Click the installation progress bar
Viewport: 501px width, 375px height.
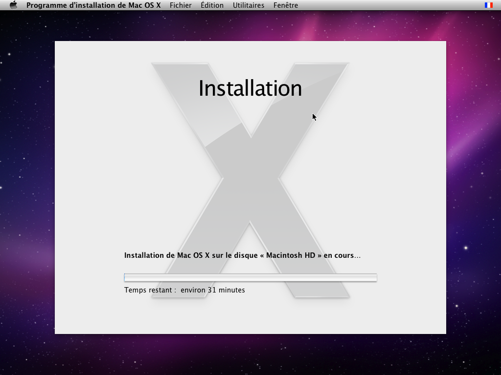pyautogui.click(x=250, y=277)
